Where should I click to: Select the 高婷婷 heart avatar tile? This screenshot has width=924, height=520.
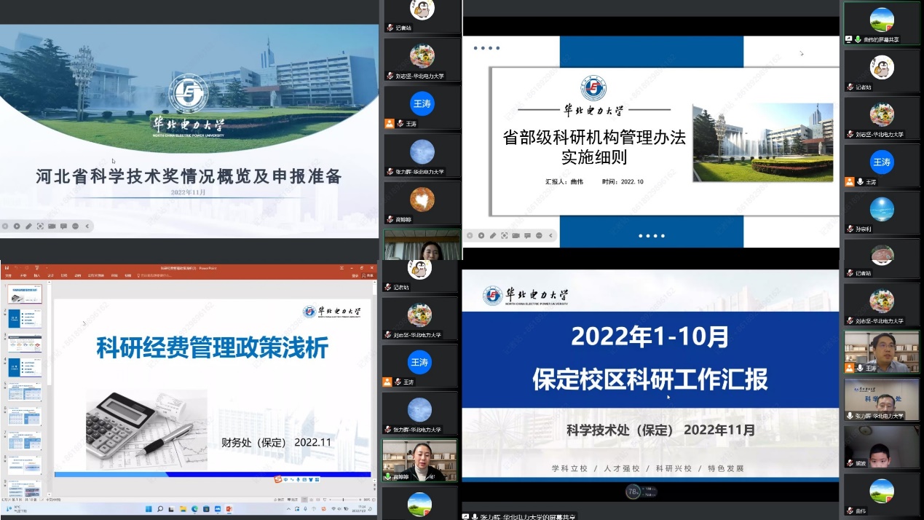[x=422, y=203]
